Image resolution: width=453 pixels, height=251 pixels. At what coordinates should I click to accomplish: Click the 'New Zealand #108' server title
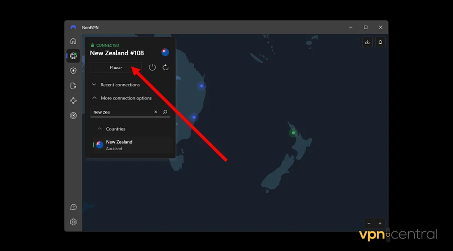point(117,53)
